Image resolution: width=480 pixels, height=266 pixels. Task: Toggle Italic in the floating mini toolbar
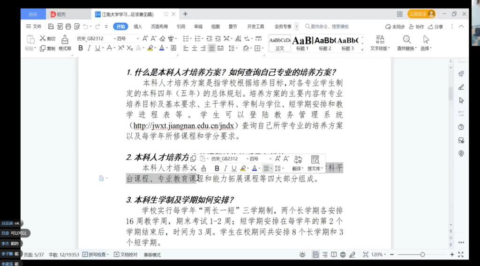tap(225, 168)
